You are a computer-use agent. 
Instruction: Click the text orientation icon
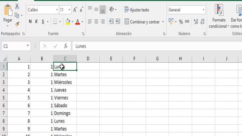(112, 9)
